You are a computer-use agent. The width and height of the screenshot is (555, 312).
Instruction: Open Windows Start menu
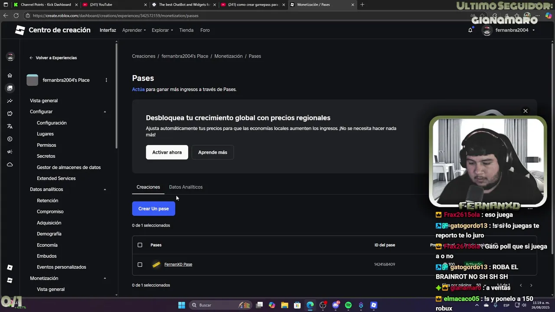pyautogui.click(x=182, y=305)
